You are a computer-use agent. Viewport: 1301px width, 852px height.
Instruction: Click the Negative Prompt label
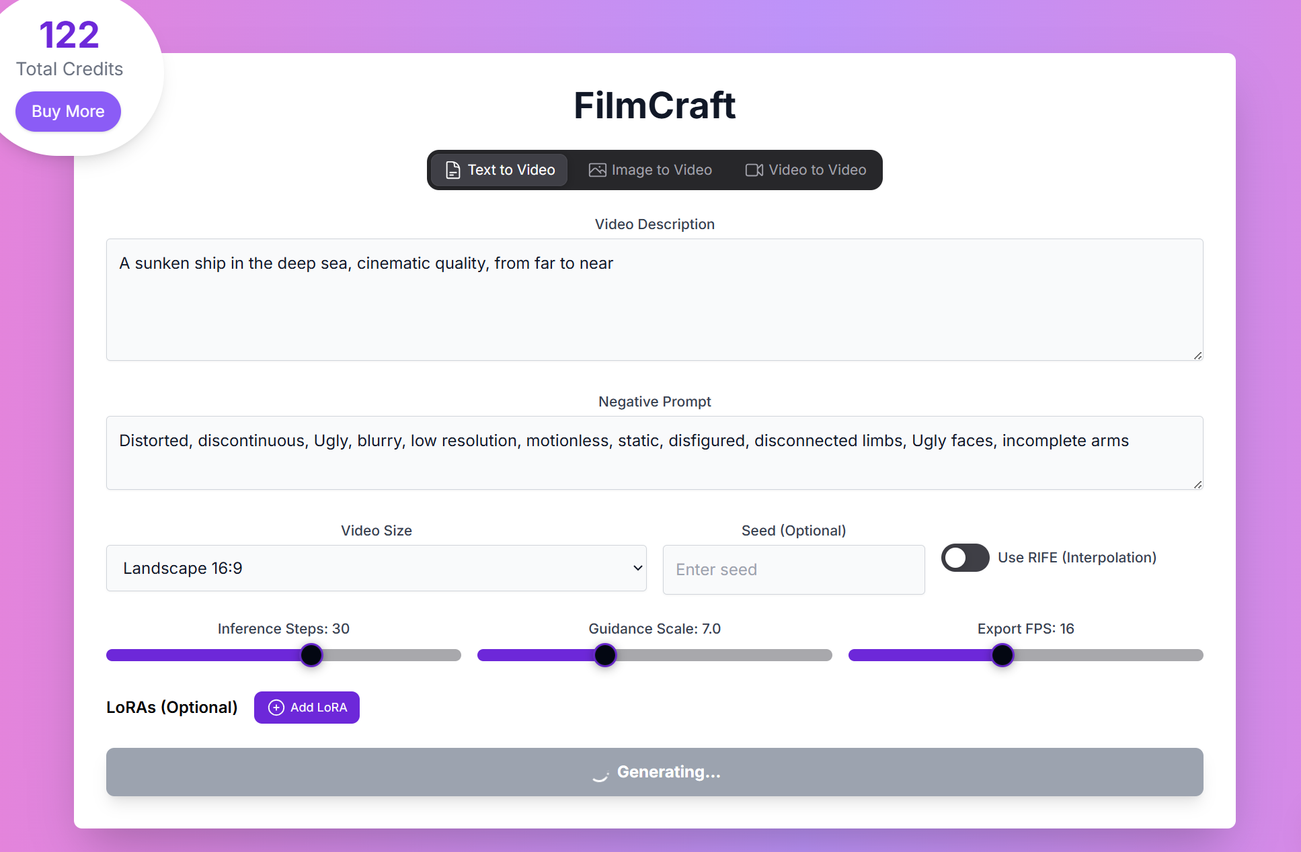pyautogui.click(x=654, y=402)
